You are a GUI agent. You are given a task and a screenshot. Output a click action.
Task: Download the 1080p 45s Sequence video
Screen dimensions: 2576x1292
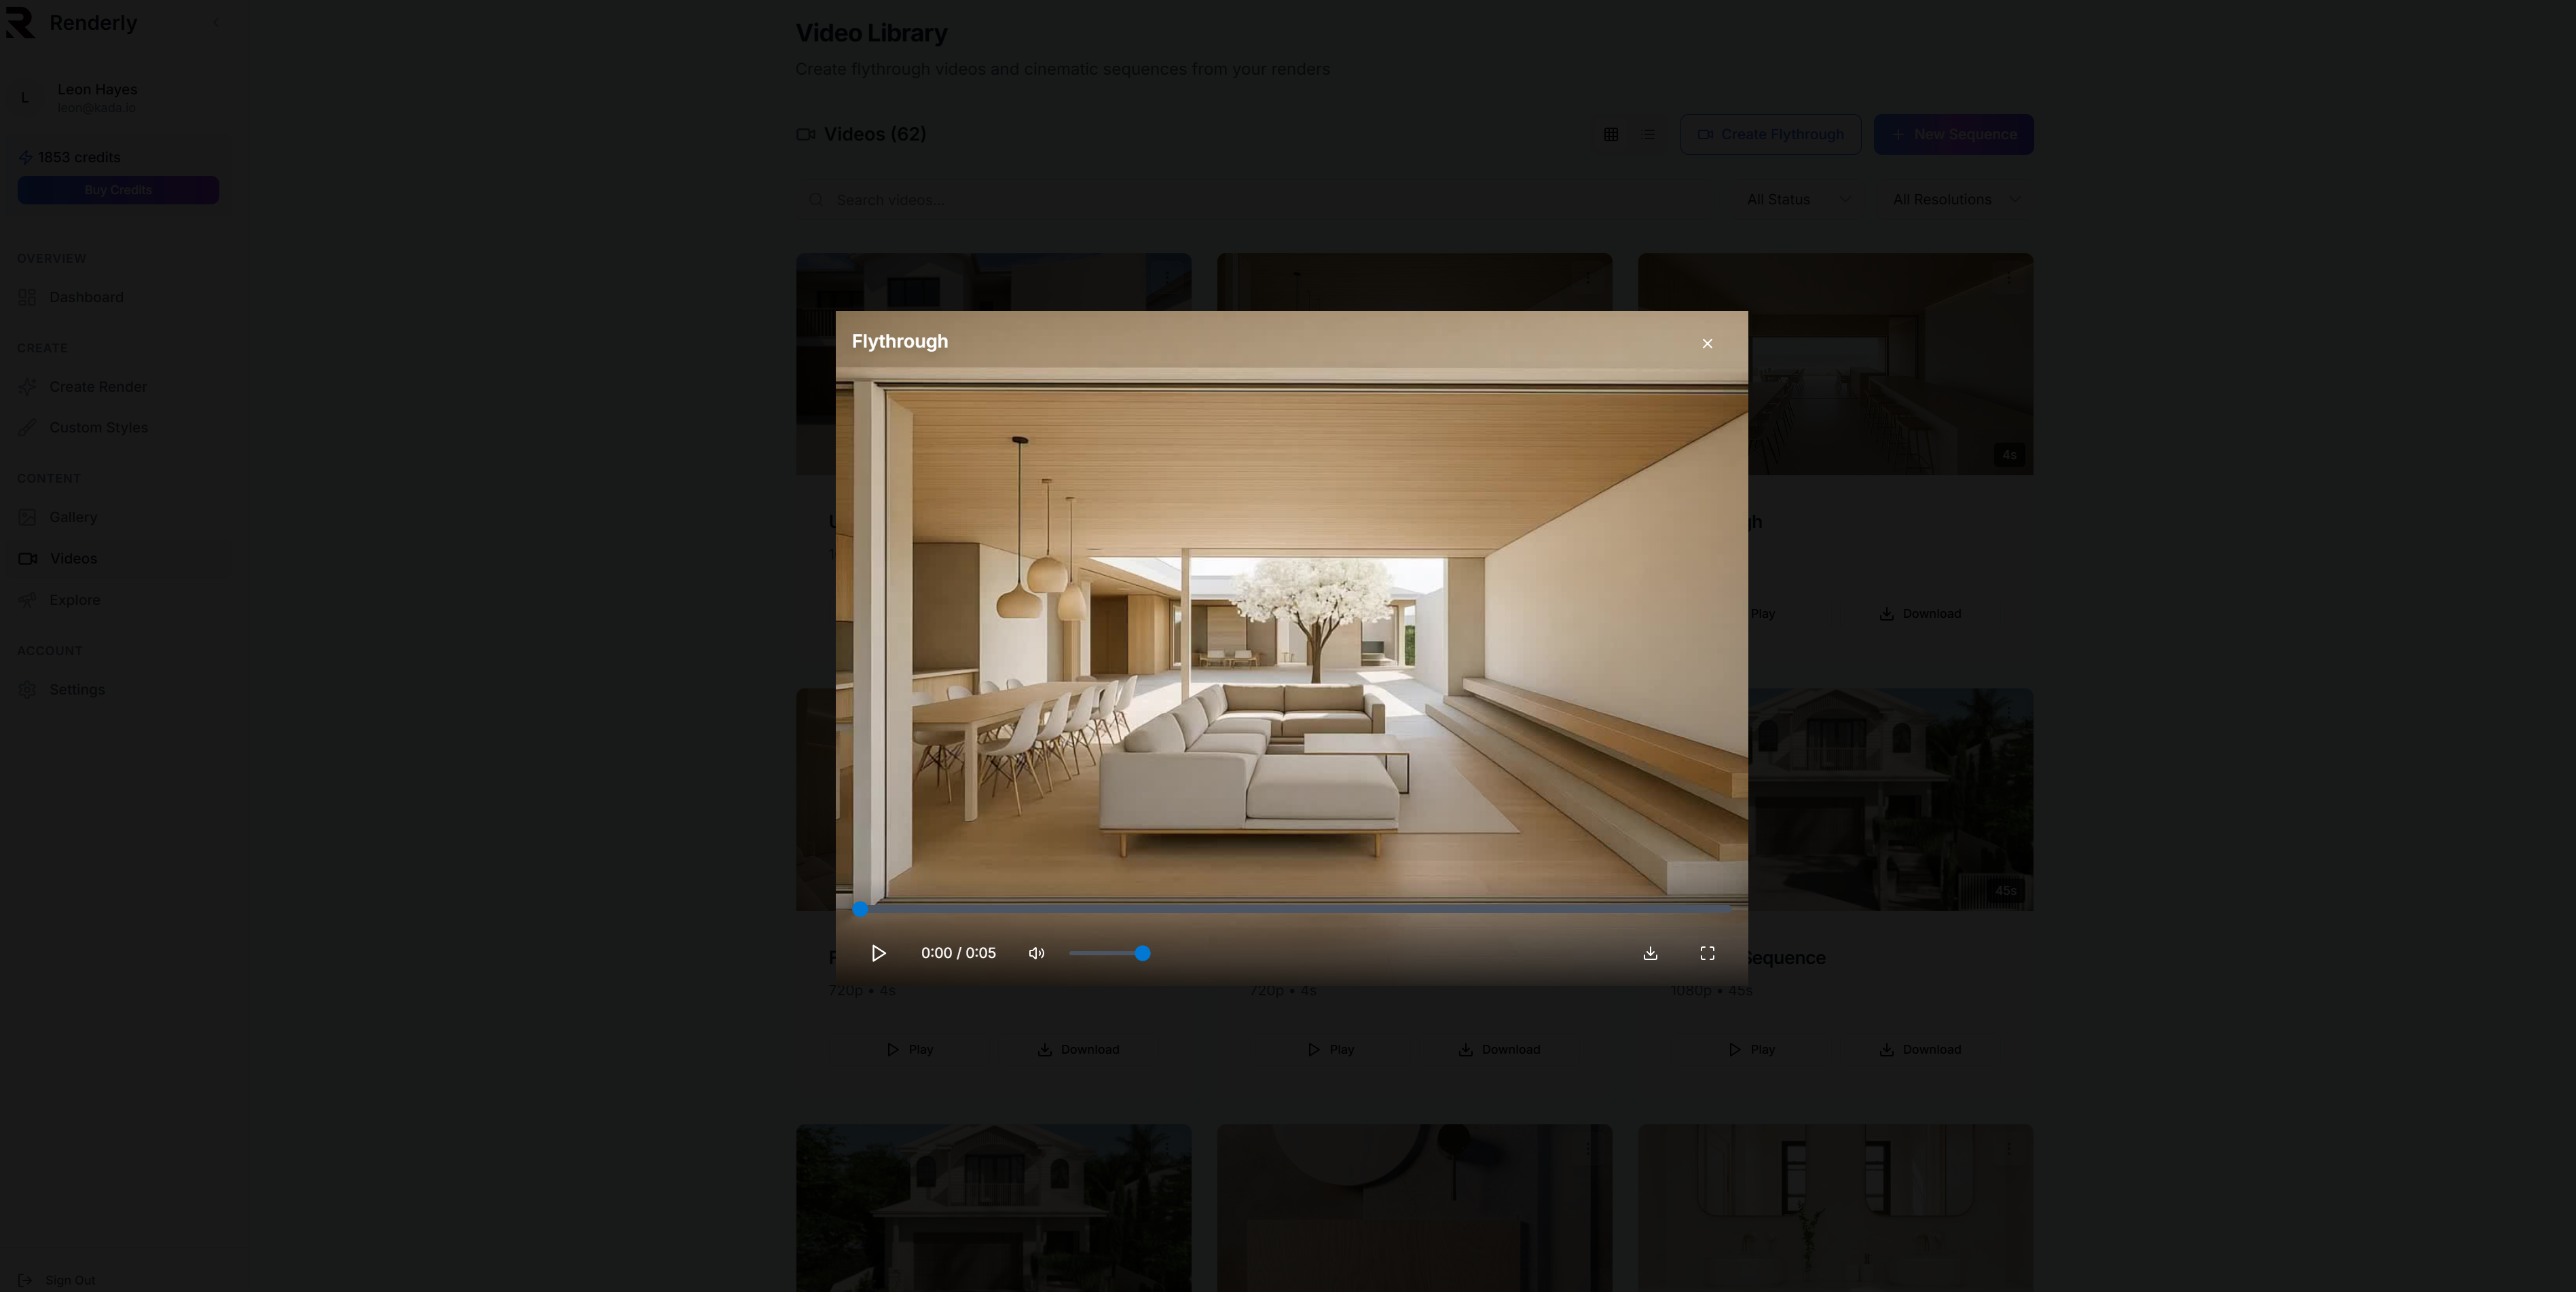point(1920,1049)
